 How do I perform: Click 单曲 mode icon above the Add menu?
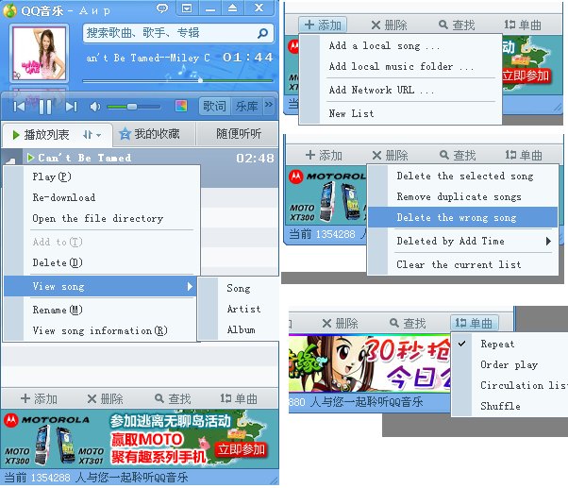(x=523, y=25)
